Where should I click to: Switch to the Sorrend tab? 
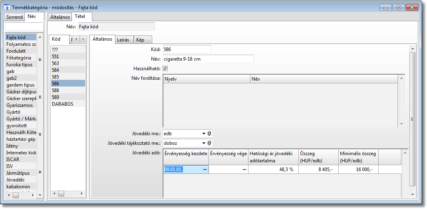pyautogui.click(x=14, y=17)
